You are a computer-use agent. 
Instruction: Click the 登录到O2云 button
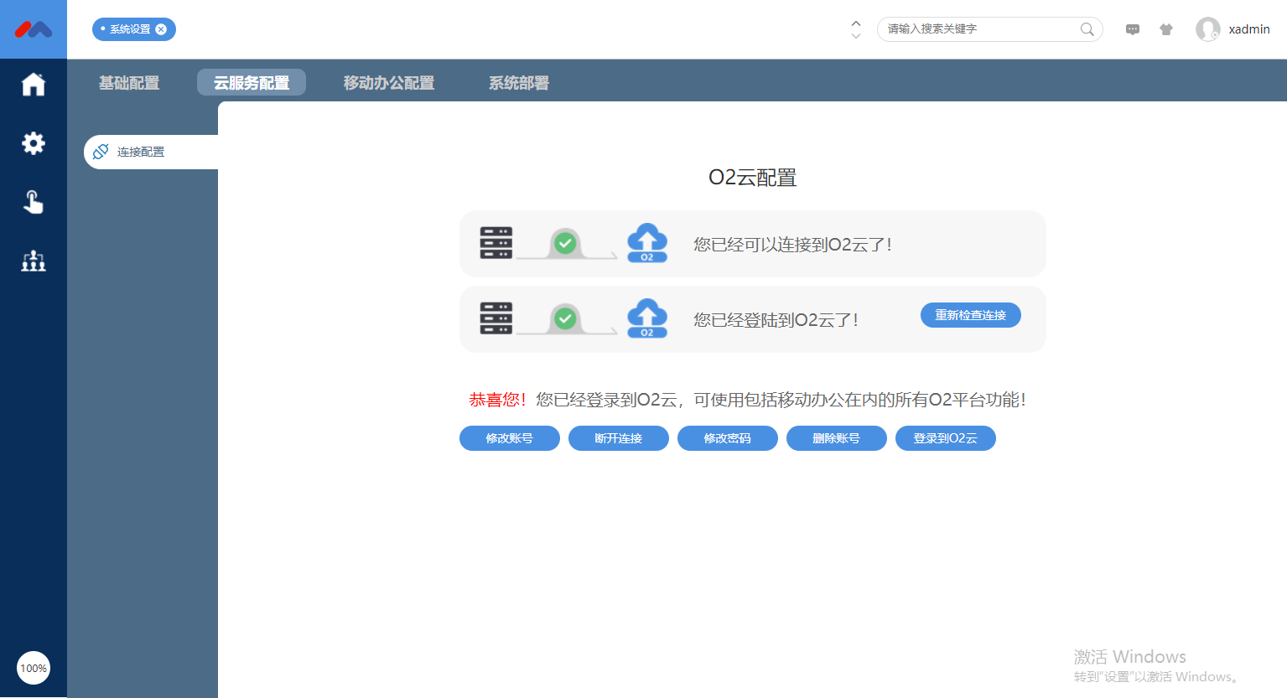pos(946,438)
